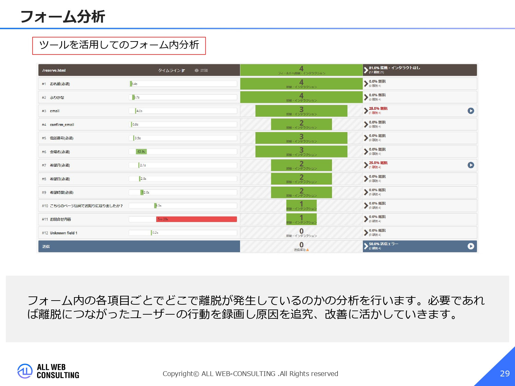515x386 pixels.
Task: Expand the 25.0% 離脱 chevron on email row
Action: point(365,110)
